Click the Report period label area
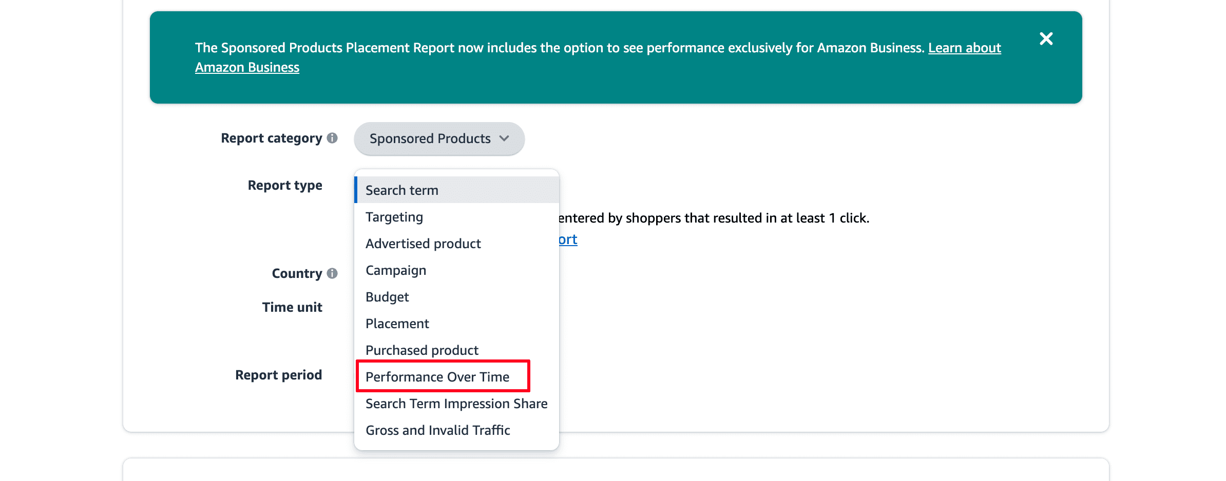 click(278, 375)
